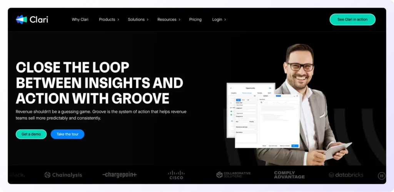This screenshot has height=192, width=394.
Task: Expand the Solutions menu
Action: 138,20
